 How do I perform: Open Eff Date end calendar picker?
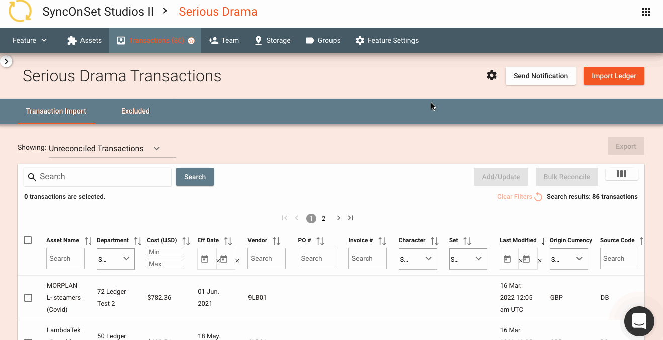coord(224,259)
